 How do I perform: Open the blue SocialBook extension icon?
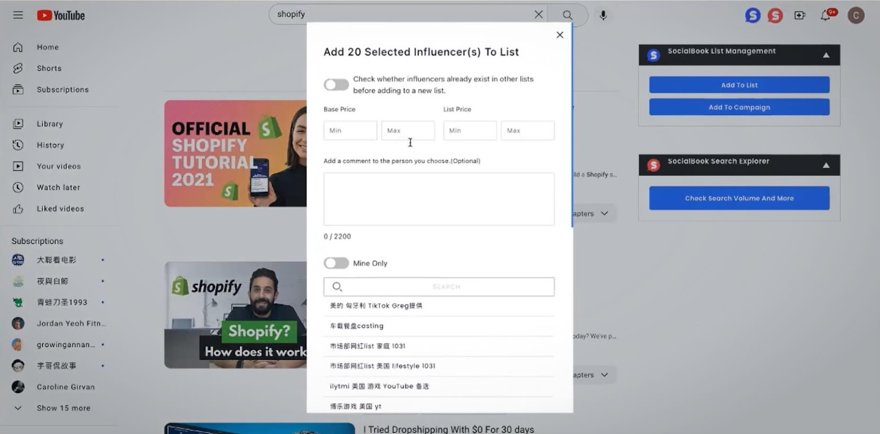point(752,15)
